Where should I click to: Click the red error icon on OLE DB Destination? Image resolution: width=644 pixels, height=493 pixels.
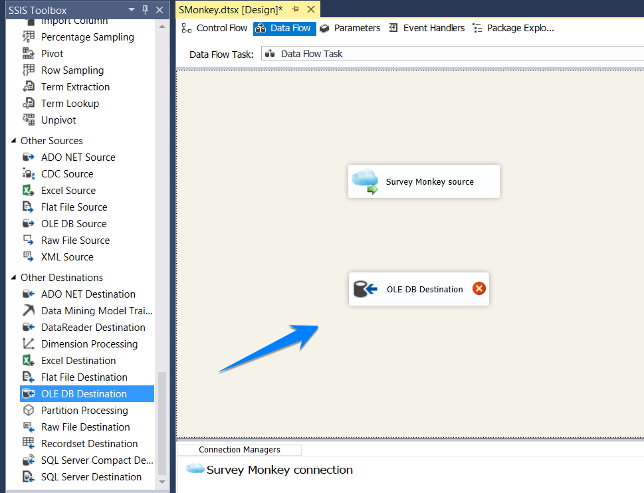click(479, 288)
